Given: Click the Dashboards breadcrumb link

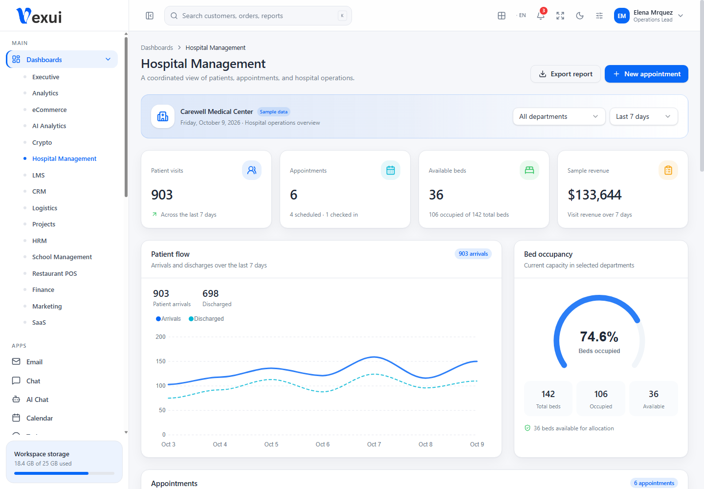Looking at the screenshot, I should coord(157,48).
